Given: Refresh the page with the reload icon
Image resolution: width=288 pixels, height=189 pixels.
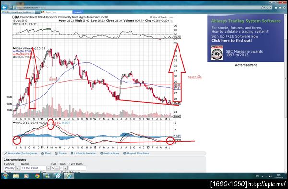Looking at the screenshot, I should click(x=268, y=8).
